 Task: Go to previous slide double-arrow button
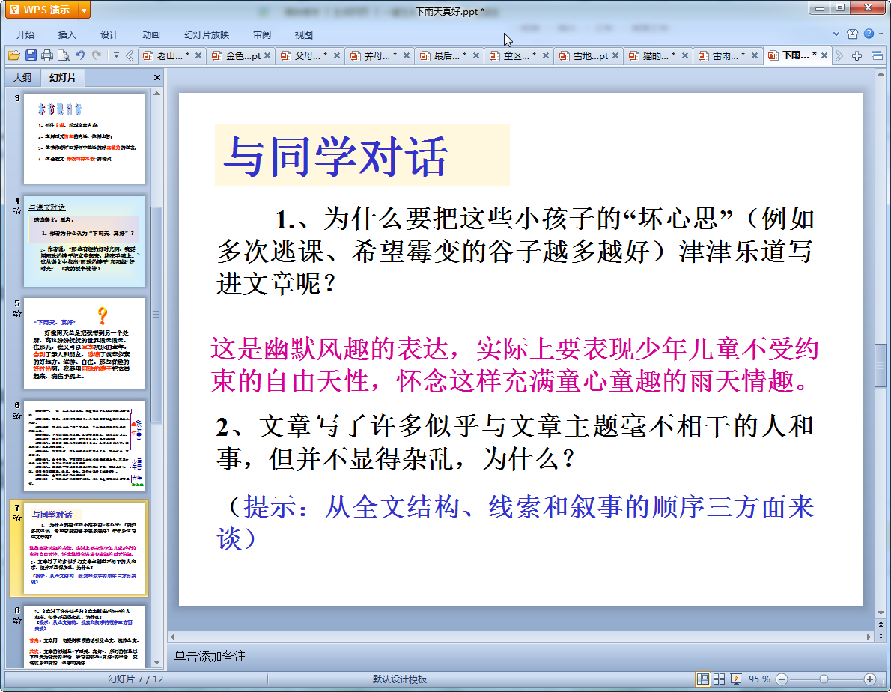coord(881,625)
